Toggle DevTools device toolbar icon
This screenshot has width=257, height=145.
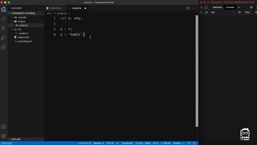click(206, 7)
